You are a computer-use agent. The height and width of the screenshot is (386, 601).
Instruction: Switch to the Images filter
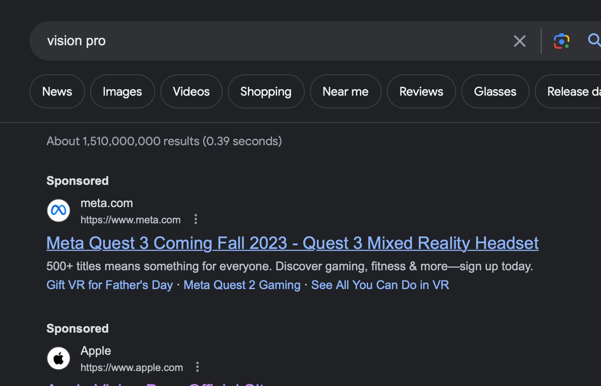pos(122,91)
